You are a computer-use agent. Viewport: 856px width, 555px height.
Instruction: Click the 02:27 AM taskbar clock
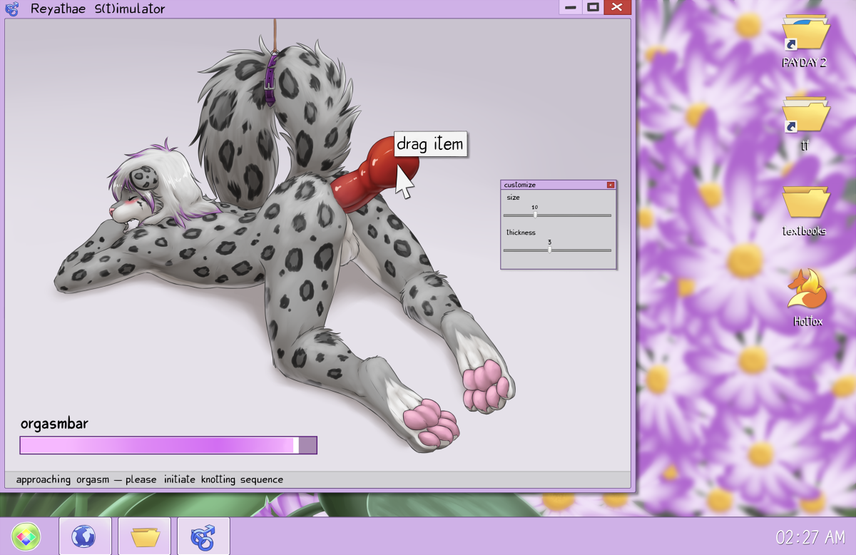pyautogui.click(x=810, y=537)
